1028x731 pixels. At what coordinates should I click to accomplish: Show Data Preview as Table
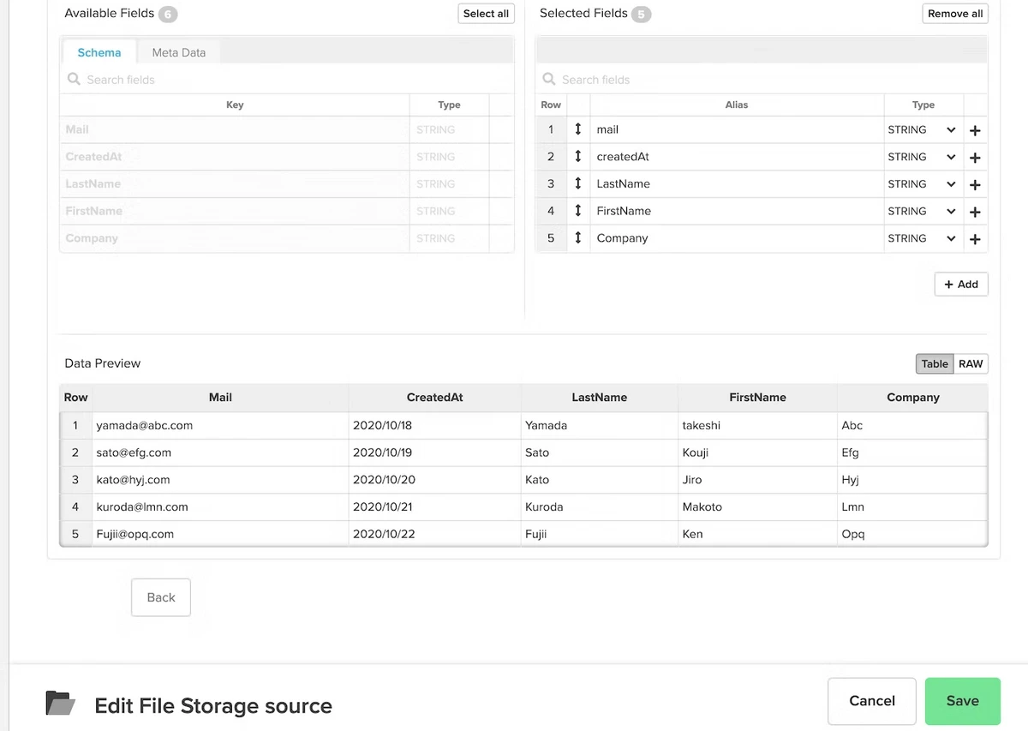coord(935,363)
